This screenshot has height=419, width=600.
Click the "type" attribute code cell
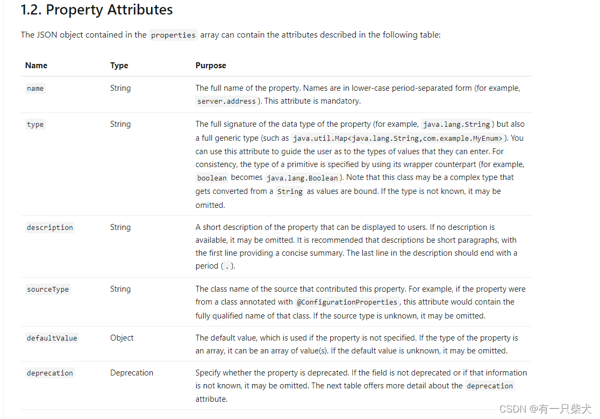[x=35, y=125]
